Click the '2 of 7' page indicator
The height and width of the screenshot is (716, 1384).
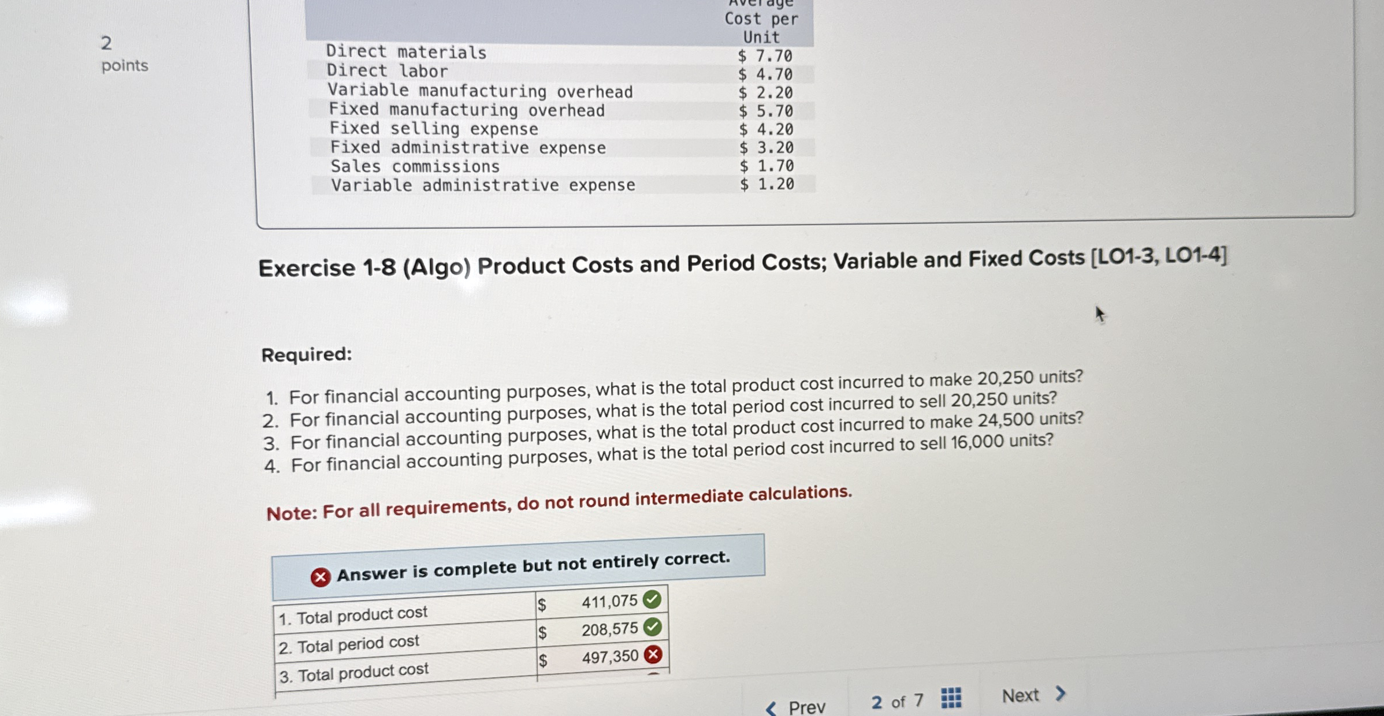point(897,702)
